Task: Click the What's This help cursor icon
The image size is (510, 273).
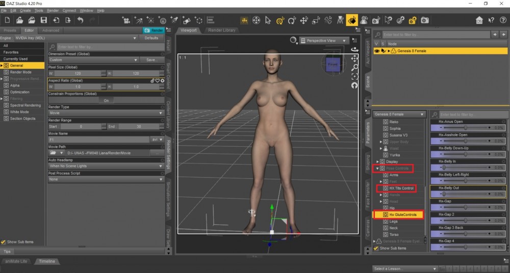Action: [x=492, y=20]
